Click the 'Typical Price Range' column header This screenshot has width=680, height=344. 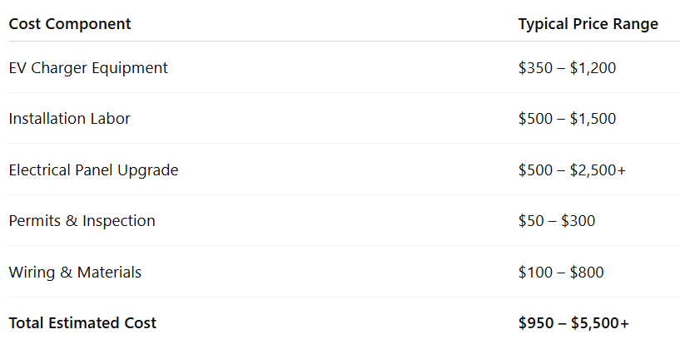pyautogui.click(x=588, y=24)
